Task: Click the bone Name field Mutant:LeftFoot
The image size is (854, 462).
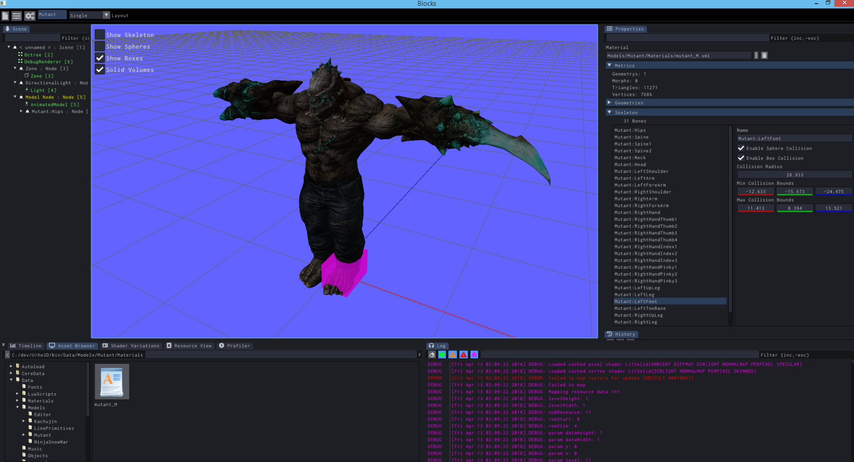Action: click(x=794, y=138)
